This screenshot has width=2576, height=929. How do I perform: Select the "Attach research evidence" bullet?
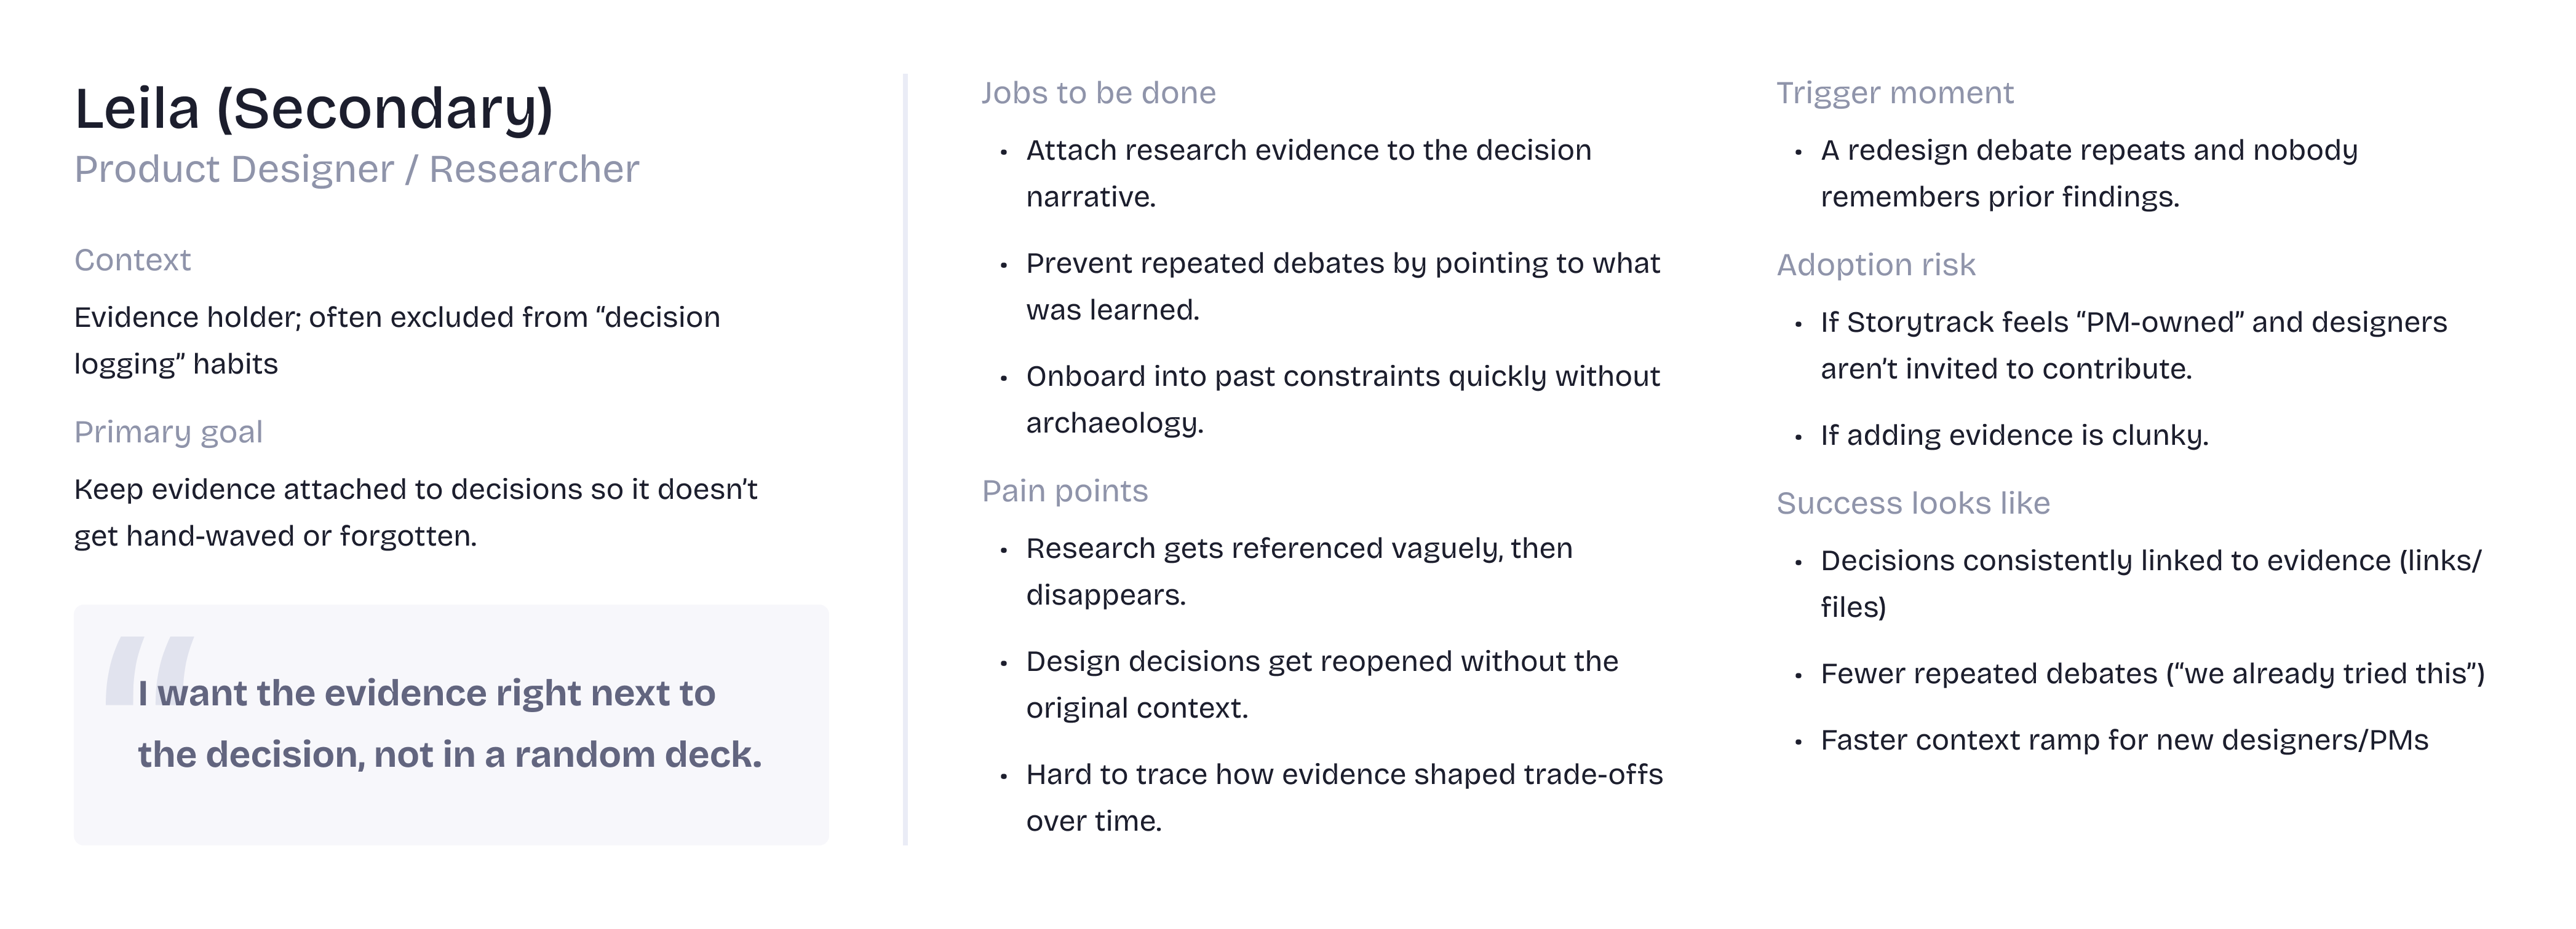(1308, 173)
